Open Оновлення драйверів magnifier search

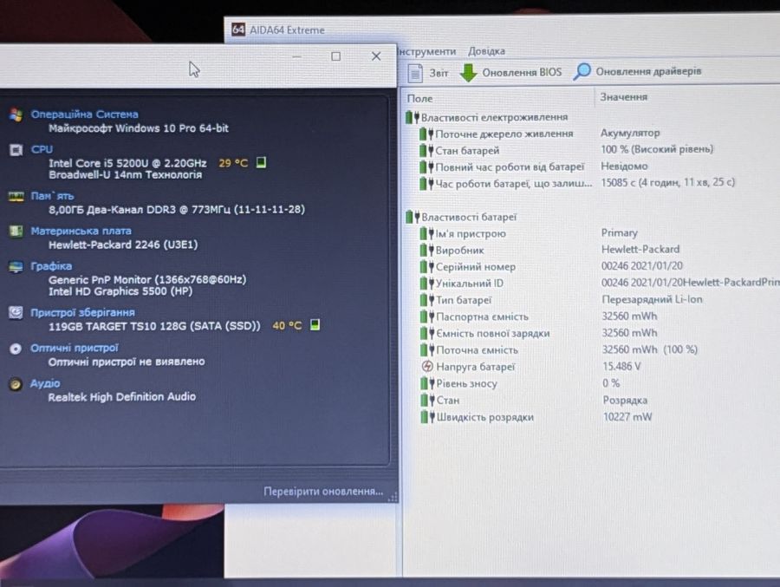coord(582,72)
